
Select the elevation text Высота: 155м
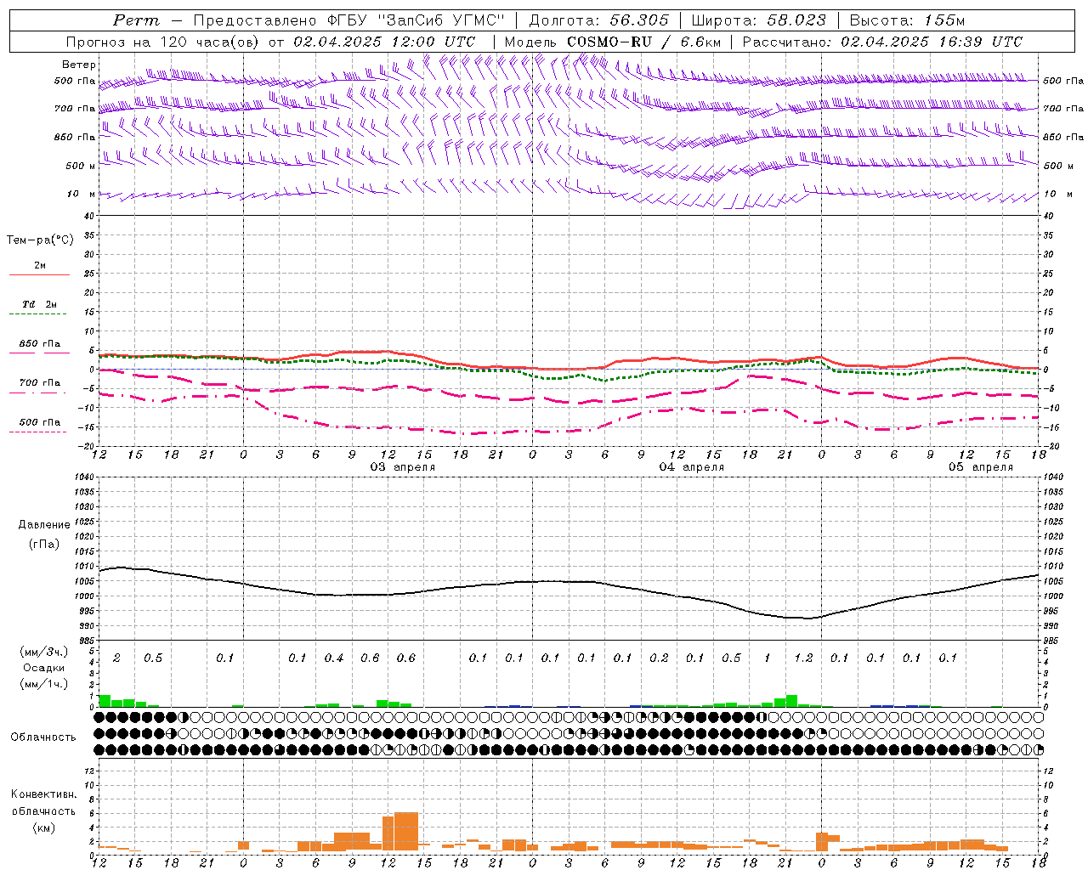(907, 20)
